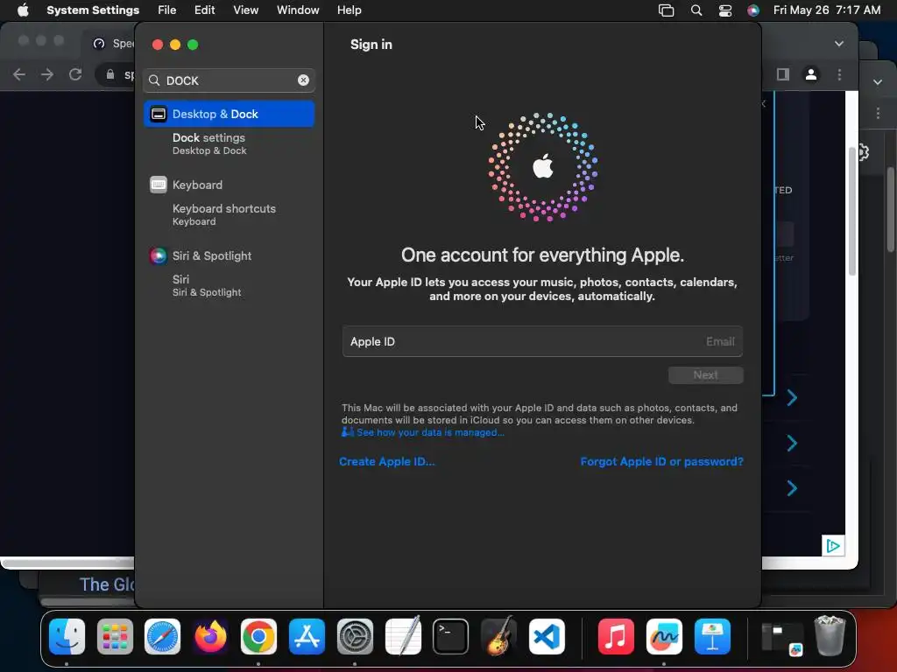Open Launchpad from the Dock
Image resolution: width=897 pixels, height=672 pixels.
(x=115, y=636)
